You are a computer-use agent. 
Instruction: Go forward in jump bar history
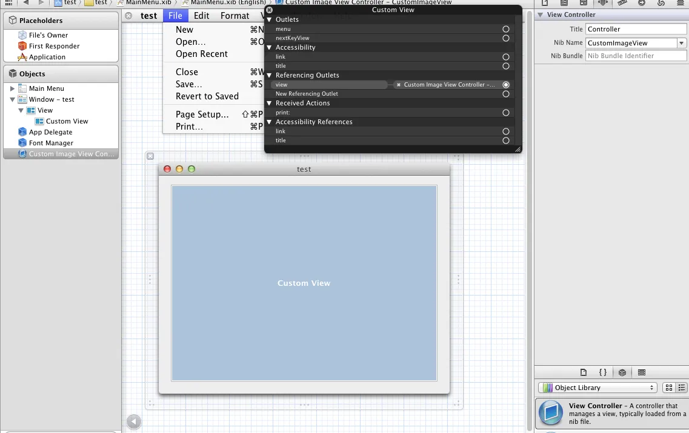pyautogui.click(x=41, y=2)
